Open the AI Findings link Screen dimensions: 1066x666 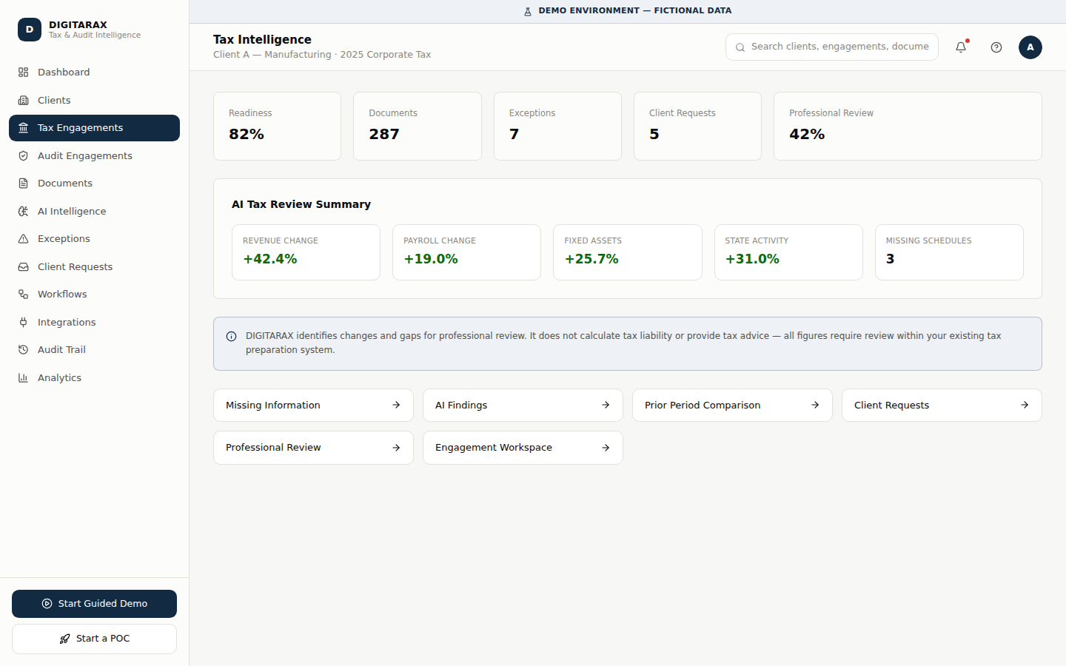tap(523, 406)
